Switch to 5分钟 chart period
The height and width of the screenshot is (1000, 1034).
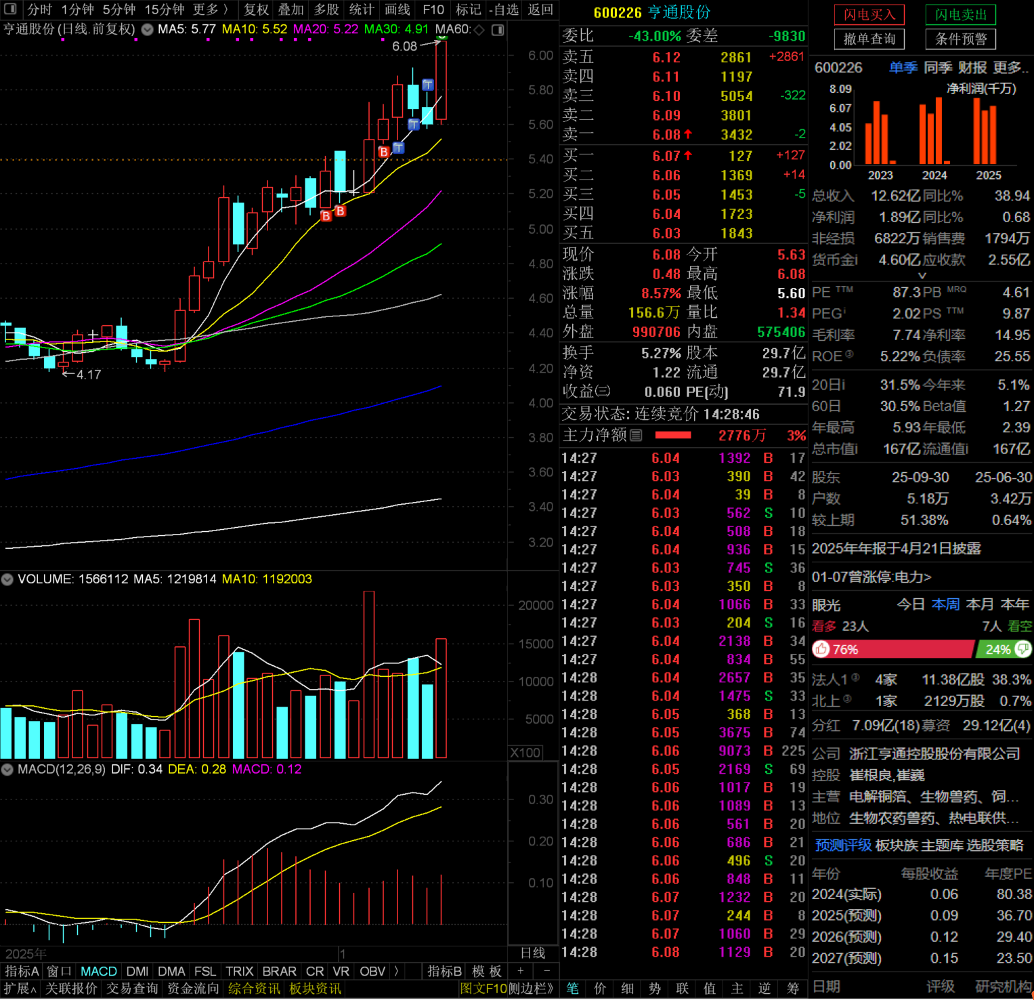coord(119,9)
